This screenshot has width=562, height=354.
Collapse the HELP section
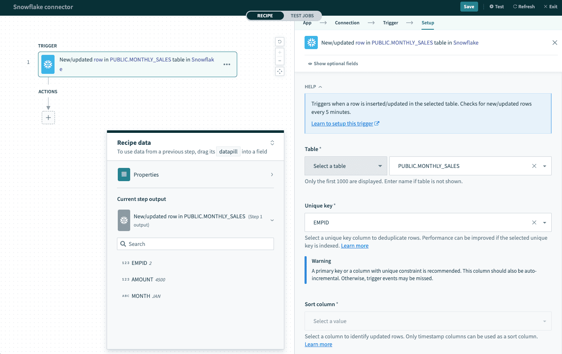(x=313, y=87)
